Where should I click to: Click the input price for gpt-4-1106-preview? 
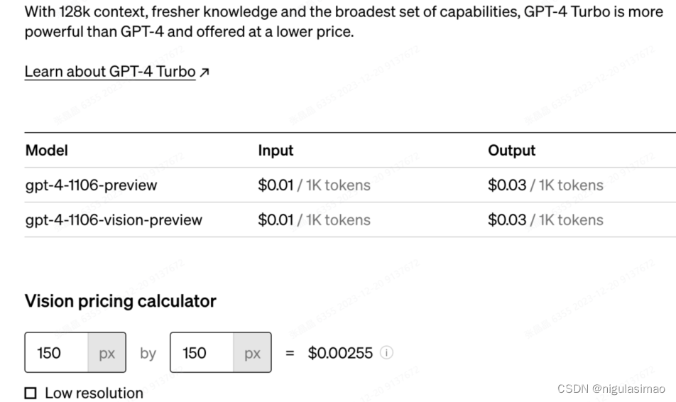click(x=314, y=185)
